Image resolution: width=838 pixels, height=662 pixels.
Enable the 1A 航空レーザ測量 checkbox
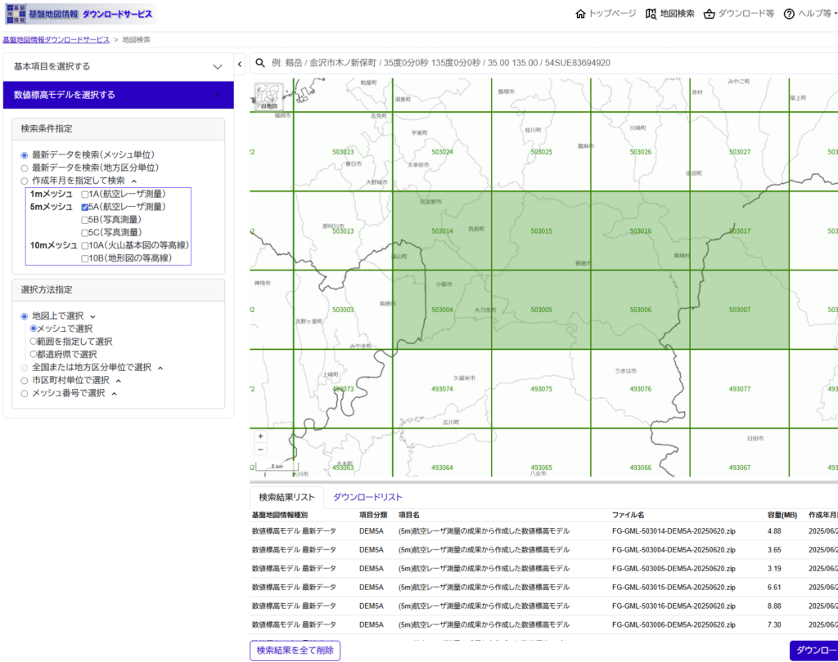pyautogui.click(x=85, y=195)
